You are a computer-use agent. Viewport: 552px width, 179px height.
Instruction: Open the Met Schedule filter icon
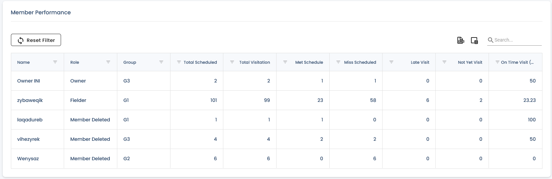point(285,62)
